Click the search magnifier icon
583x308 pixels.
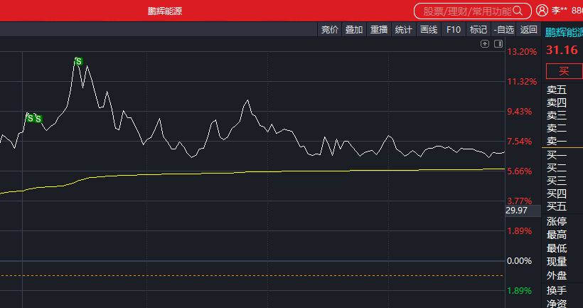click(x=518, y=11)
